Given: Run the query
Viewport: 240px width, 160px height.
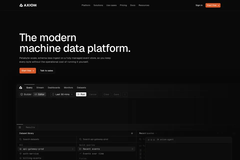Looking at the screenshot, I should tap(81, 94).
